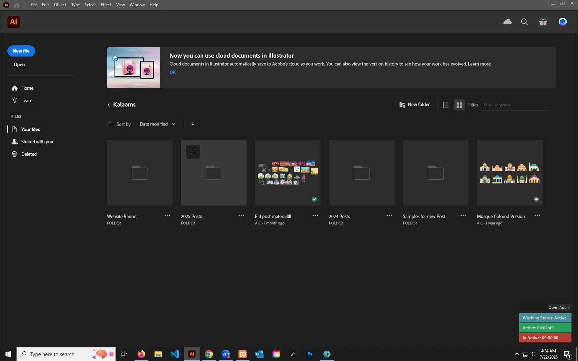Open the Edit menu
The height and width of the screenshot is (361, 578).
coord(45,5)
